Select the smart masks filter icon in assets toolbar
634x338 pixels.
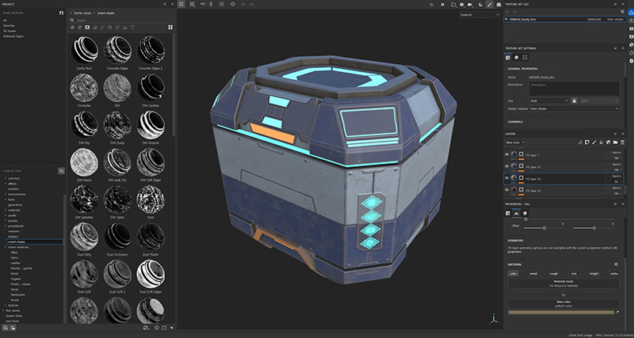point(87,27)
